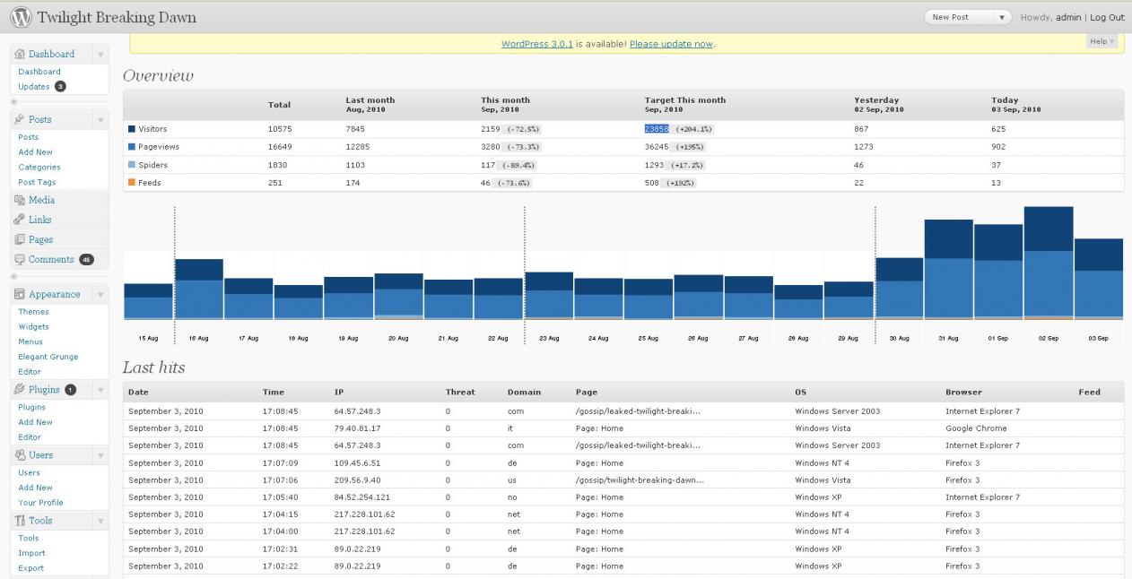
Task: Collapse the Dashboard menu section arrow
Action: pyautogui.click(x=100, y=55)
